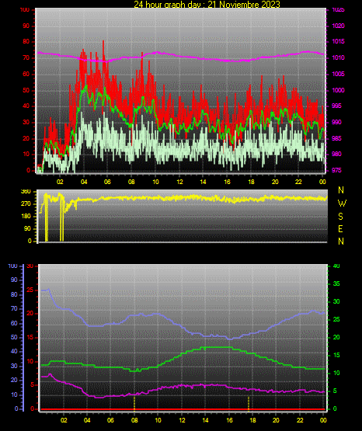
Task: Click the 12 hour mark on top graph
Action: pyautogui.click(x=179, y=182)
